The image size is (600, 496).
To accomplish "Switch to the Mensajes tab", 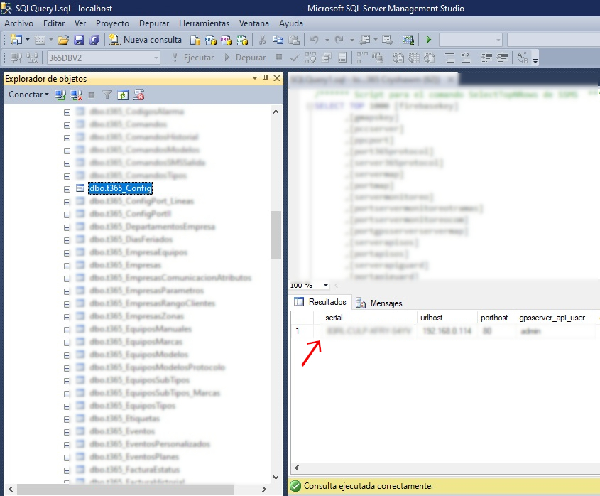I will tap(380, 303).
